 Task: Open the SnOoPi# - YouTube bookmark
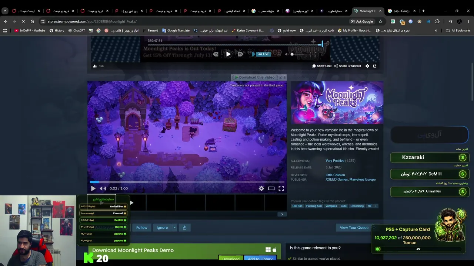tap(30, 31)
